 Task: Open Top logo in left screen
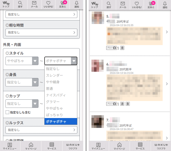coord(6,4)
